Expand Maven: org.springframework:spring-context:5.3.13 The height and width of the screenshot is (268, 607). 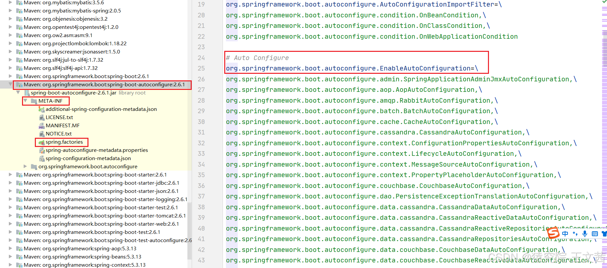pyautogui.click(x=10, y=265)
